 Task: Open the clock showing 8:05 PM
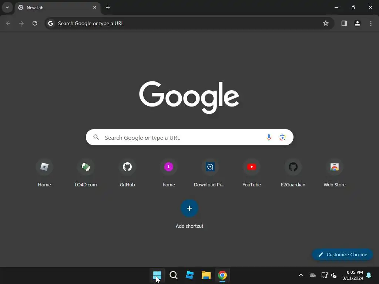[x=353, y=275]
